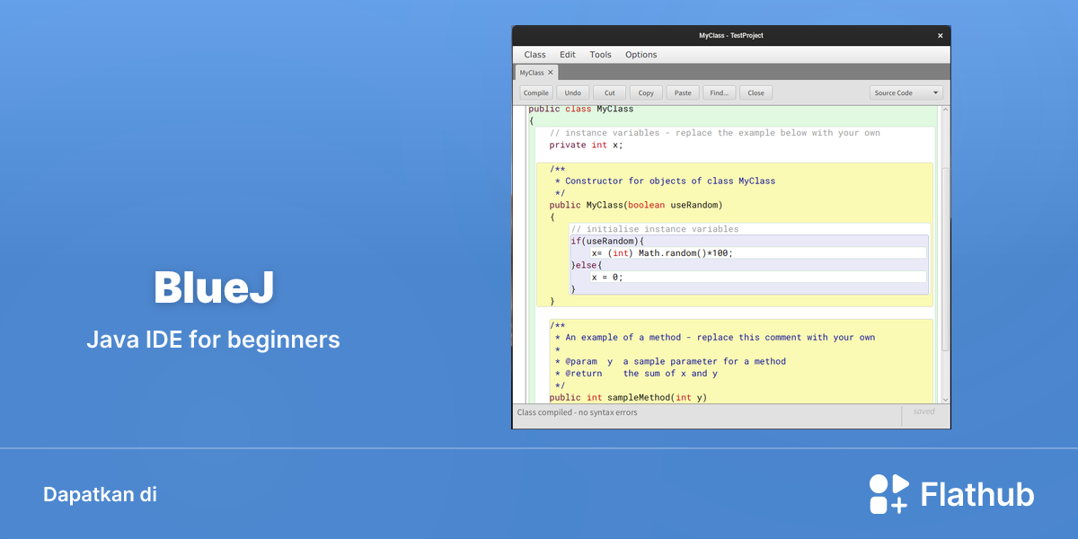This screenshot has width=1078, height=539.
Task: Click the scrollbar up arrow
Action: coord(945,110)
